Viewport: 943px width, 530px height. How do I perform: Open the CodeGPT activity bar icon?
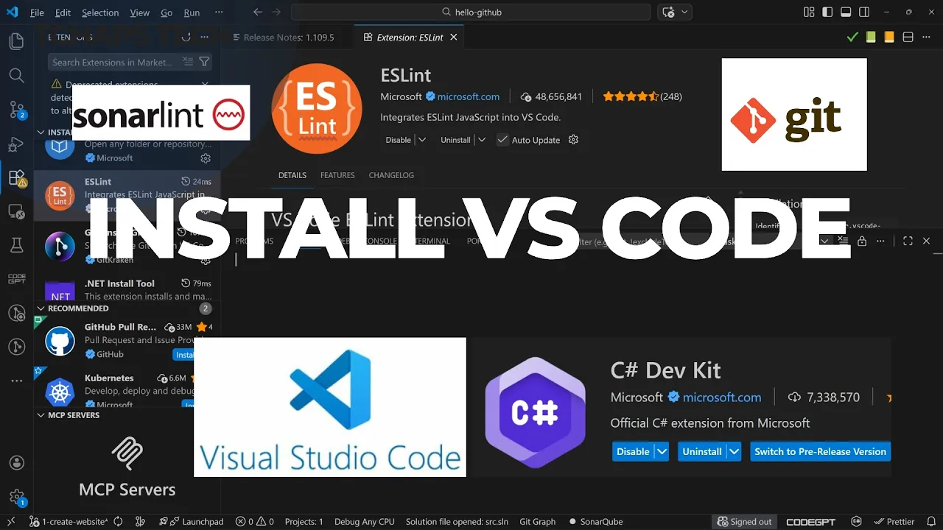click(16, 279)
